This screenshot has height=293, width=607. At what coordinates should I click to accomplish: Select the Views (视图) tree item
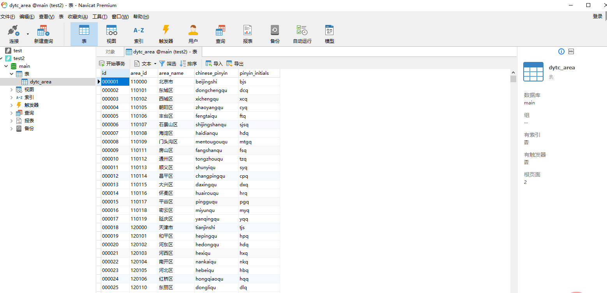29,90
